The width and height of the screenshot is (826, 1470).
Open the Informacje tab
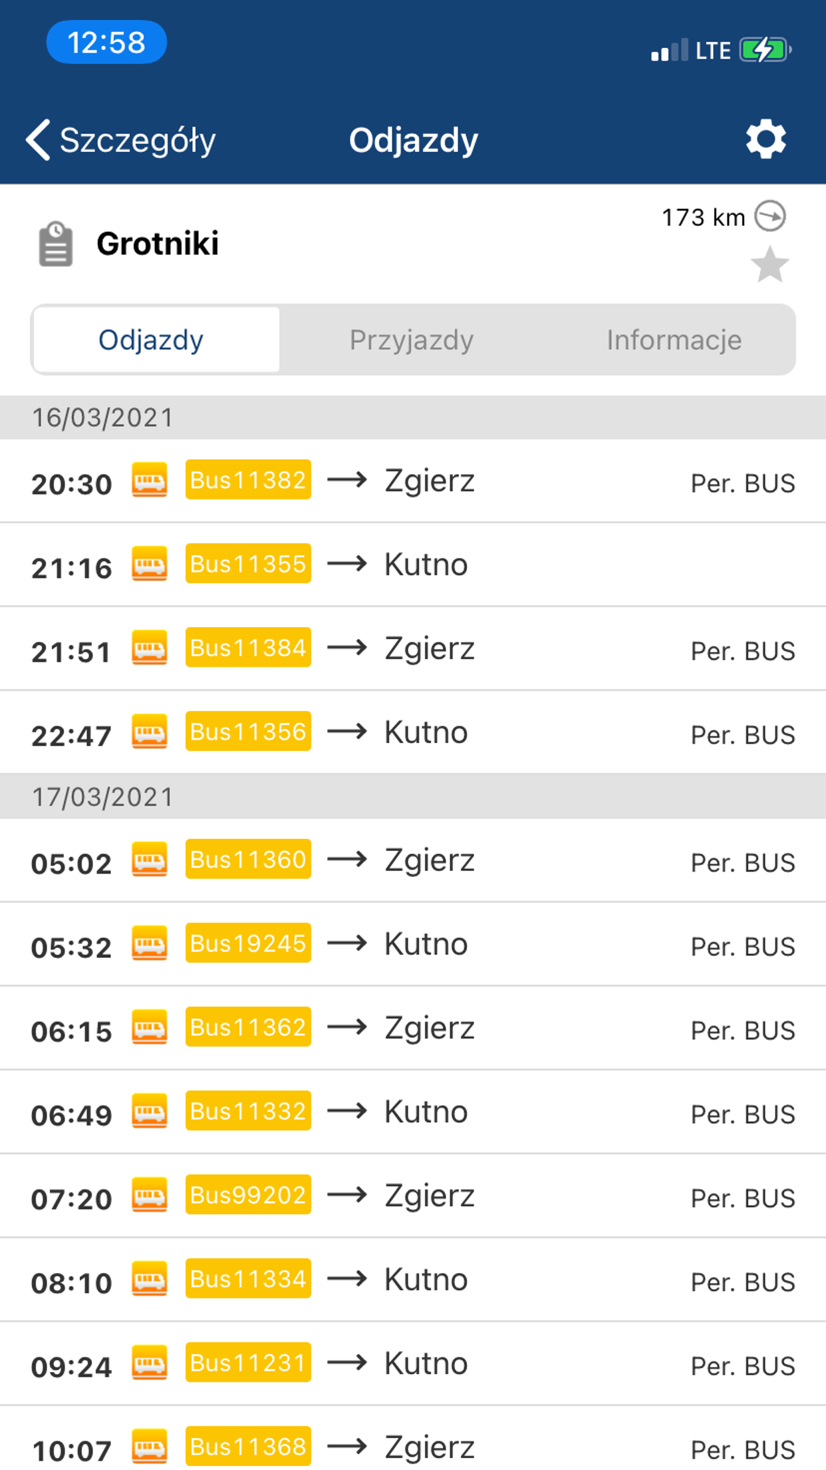click(673, 340)
